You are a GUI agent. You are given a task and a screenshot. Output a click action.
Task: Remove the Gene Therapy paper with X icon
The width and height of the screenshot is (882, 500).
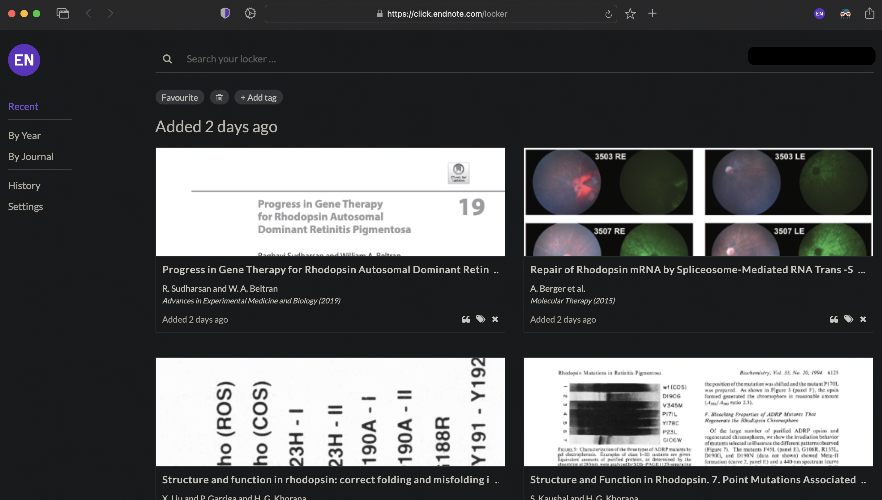[x=495, y=319]
